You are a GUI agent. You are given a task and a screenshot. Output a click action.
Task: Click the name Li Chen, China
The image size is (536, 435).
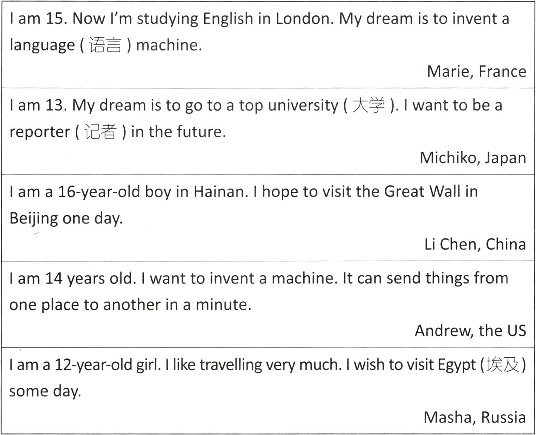[x=475, y=244]
